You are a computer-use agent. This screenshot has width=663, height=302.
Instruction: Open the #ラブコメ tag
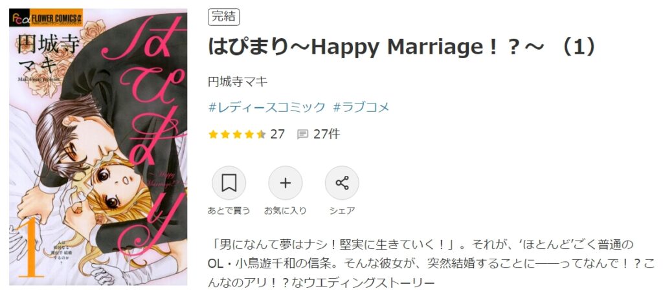pos(361,107)
